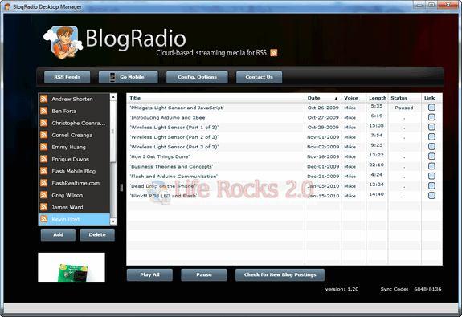Click the RSS icon next to Flash Mobile Blog
Image resolution: width=462 pixels, height=317 pixels.
[x=44, y=171]
